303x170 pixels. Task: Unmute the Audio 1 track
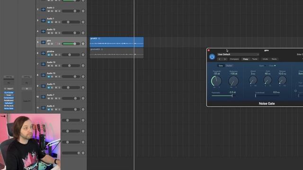[48, 22]
